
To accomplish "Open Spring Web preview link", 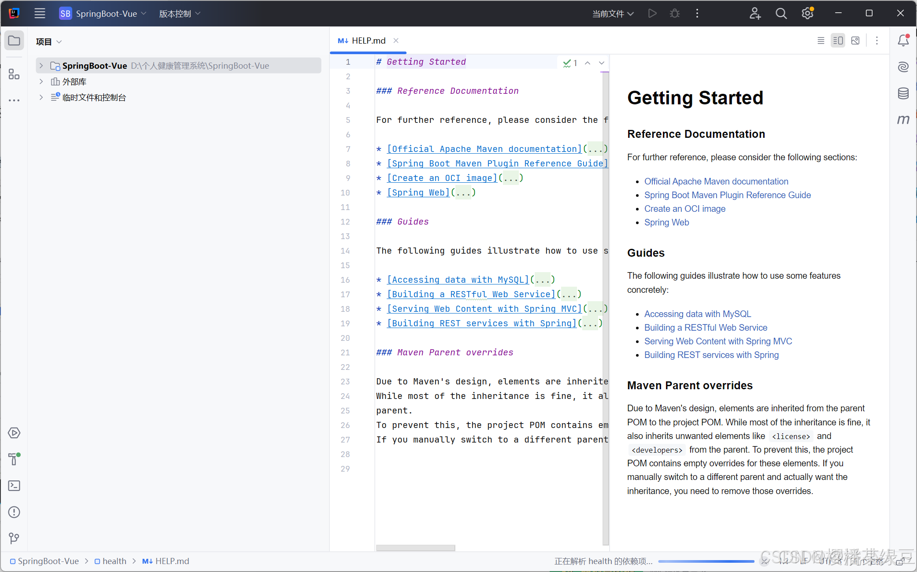I will [667, 222].
